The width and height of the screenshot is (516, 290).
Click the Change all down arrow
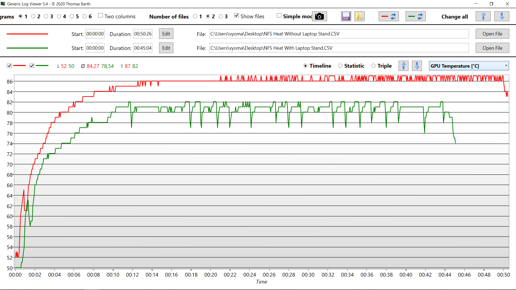[501, 16]
